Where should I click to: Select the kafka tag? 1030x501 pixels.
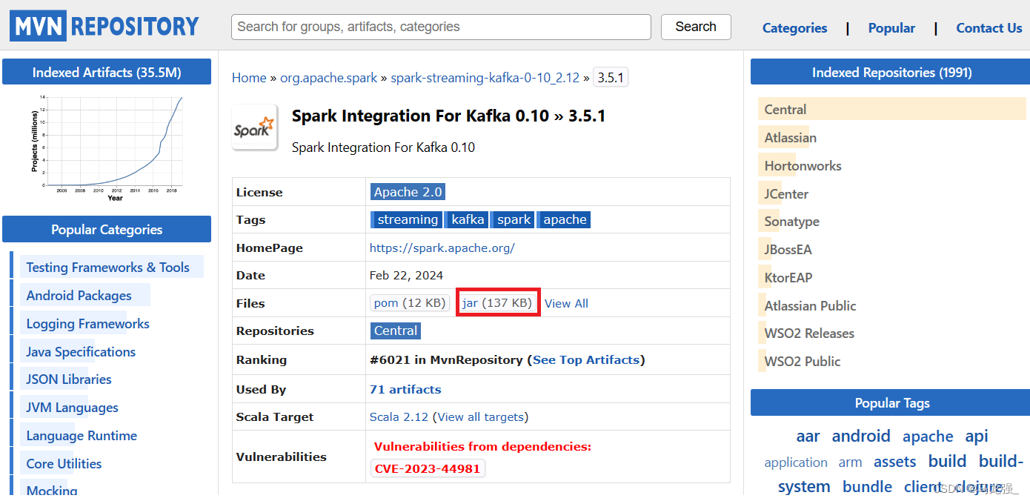[x=468, y=219]
